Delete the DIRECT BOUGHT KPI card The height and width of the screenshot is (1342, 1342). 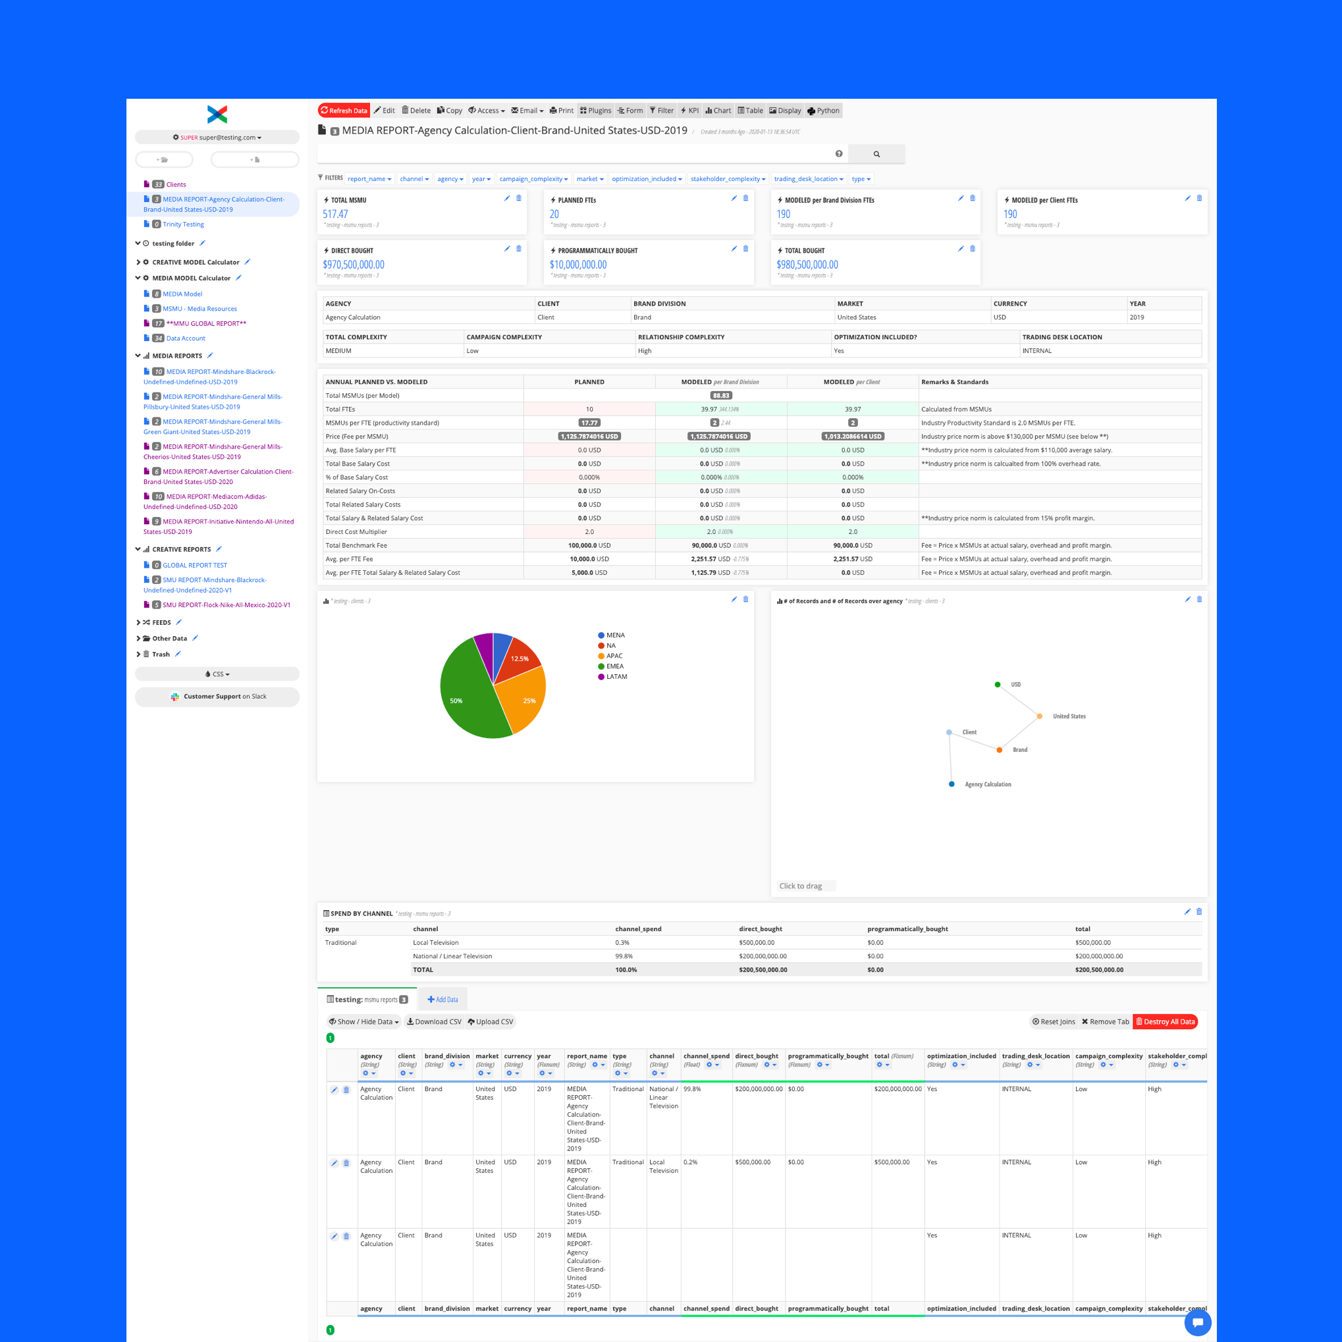coord(519,249)
